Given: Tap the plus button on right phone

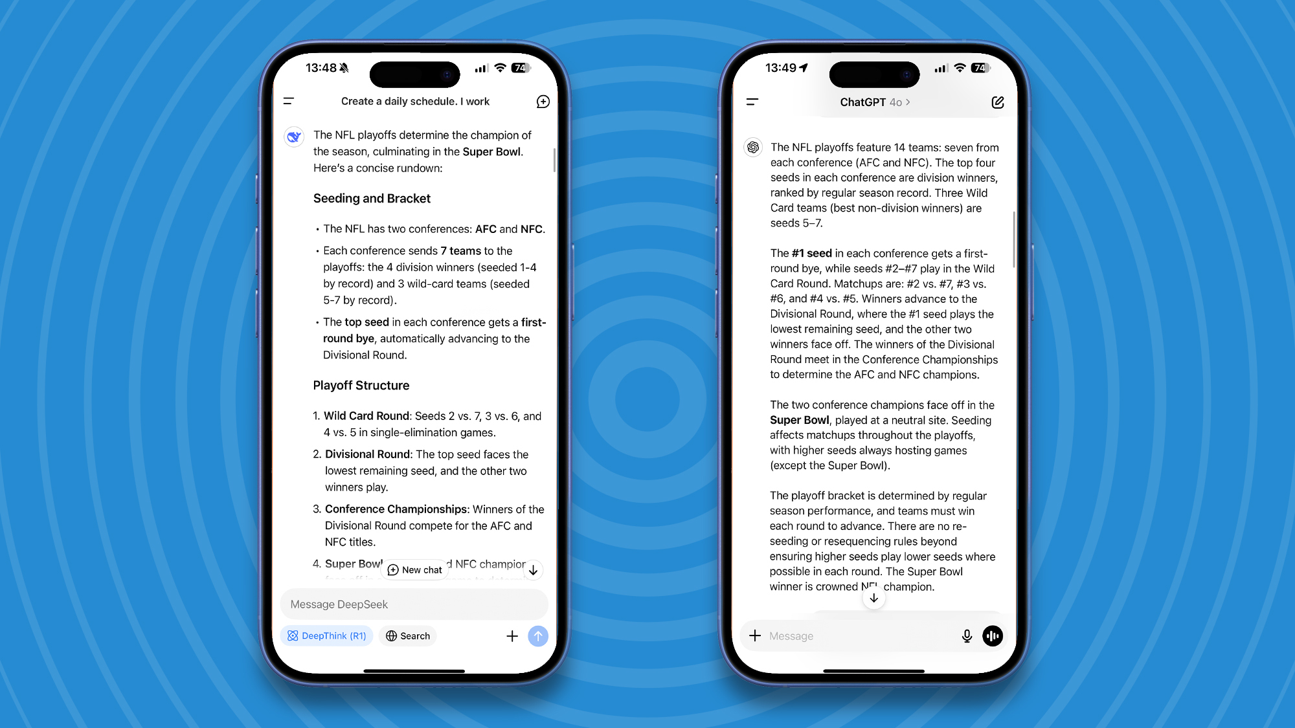Looking at the screenshot, I should (755, 635).
